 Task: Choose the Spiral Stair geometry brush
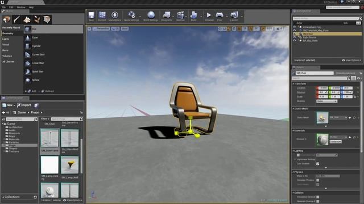(53, 71)
